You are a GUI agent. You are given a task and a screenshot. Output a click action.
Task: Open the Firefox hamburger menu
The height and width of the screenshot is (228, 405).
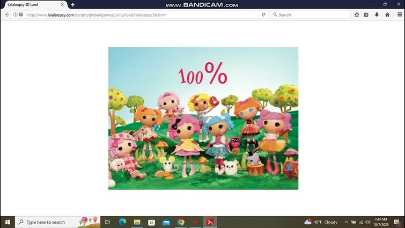[400, 14]
